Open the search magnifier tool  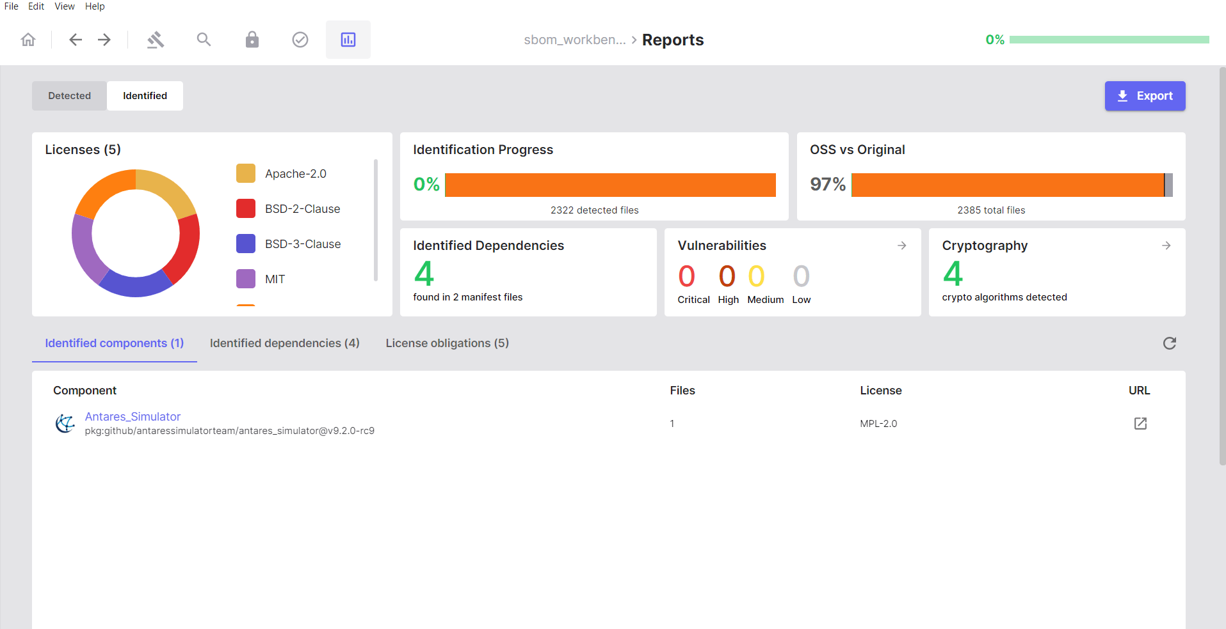204,40
